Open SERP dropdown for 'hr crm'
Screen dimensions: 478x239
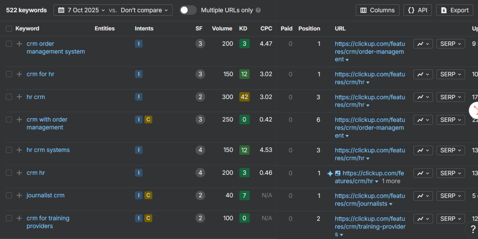point(451,97)
